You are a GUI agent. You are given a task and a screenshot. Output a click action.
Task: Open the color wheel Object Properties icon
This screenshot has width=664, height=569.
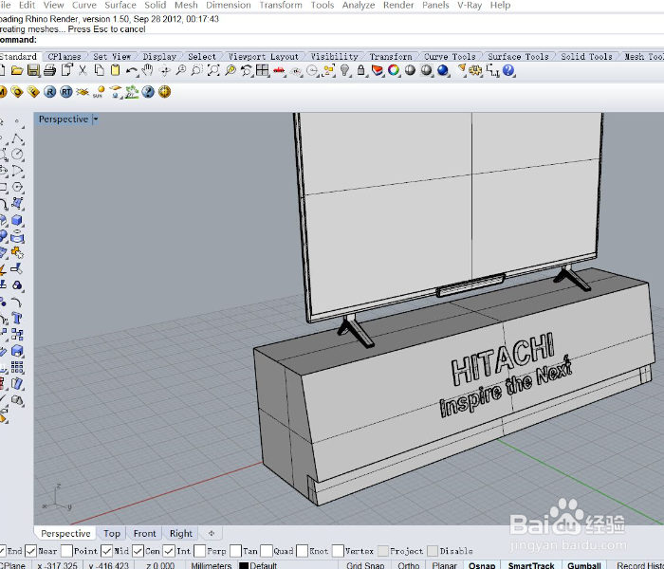[394, 70]
